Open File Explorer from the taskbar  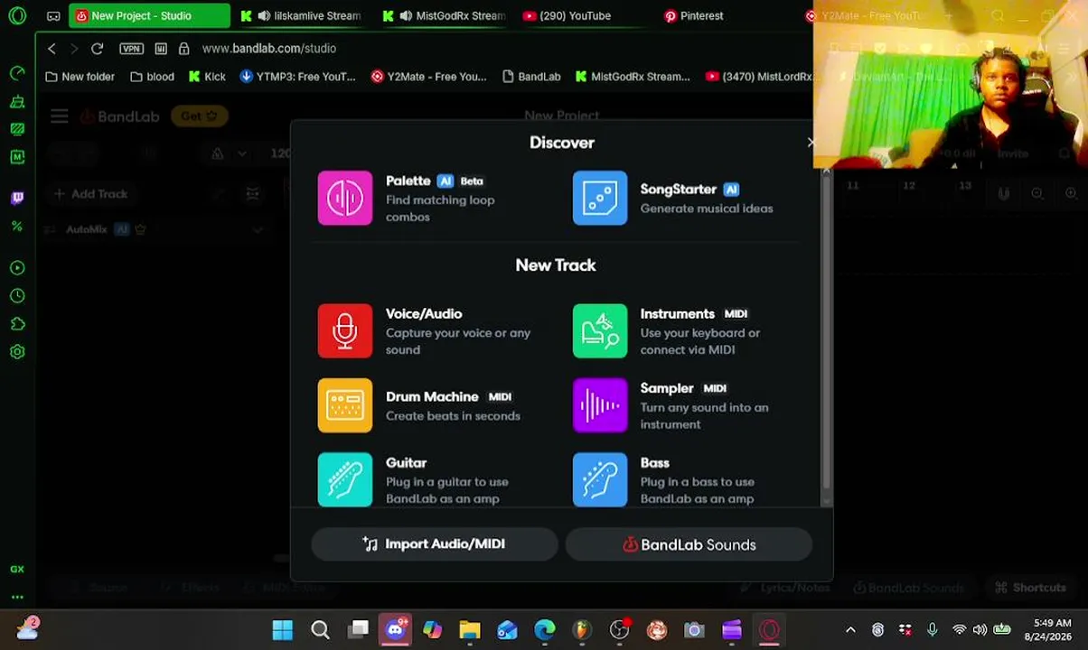(470, 630)
